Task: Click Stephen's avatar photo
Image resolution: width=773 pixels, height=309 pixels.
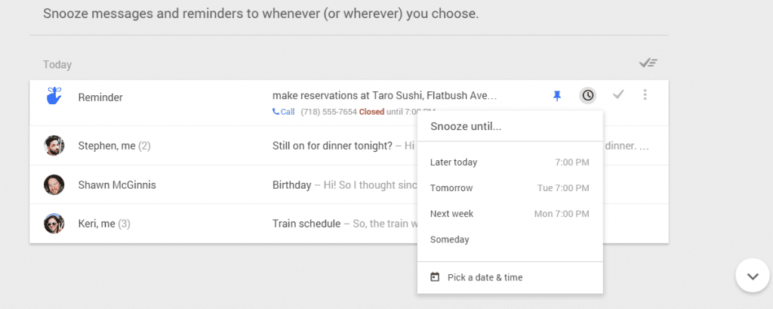Action: [x=54, y=146]
